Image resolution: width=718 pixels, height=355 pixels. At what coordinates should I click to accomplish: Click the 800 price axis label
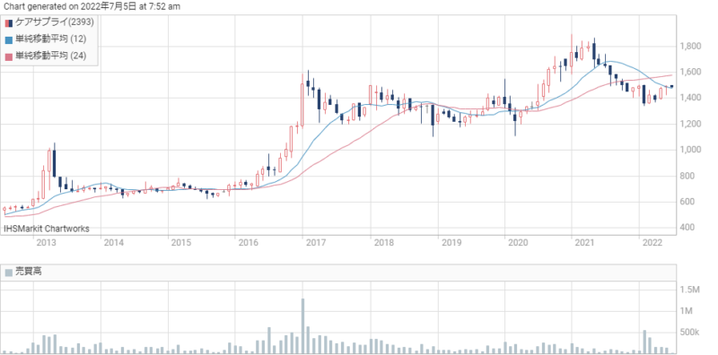[x=687, y=176]
